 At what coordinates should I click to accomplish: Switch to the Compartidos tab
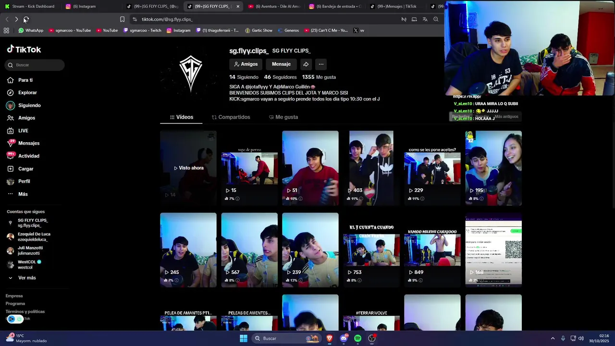click(x=231, y=117)
